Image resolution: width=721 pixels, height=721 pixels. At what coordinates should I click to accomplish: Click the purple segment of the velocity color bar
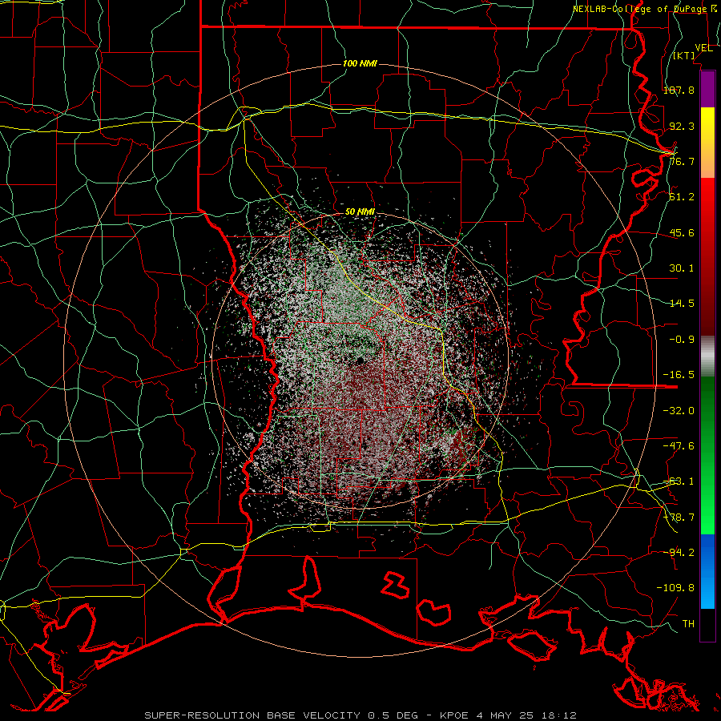pos(707,89)
